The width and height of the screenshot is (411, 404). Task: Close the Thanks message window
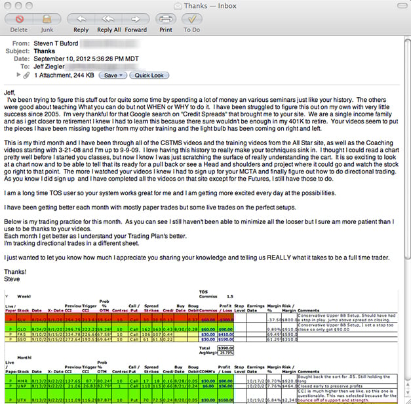[9, 5]
